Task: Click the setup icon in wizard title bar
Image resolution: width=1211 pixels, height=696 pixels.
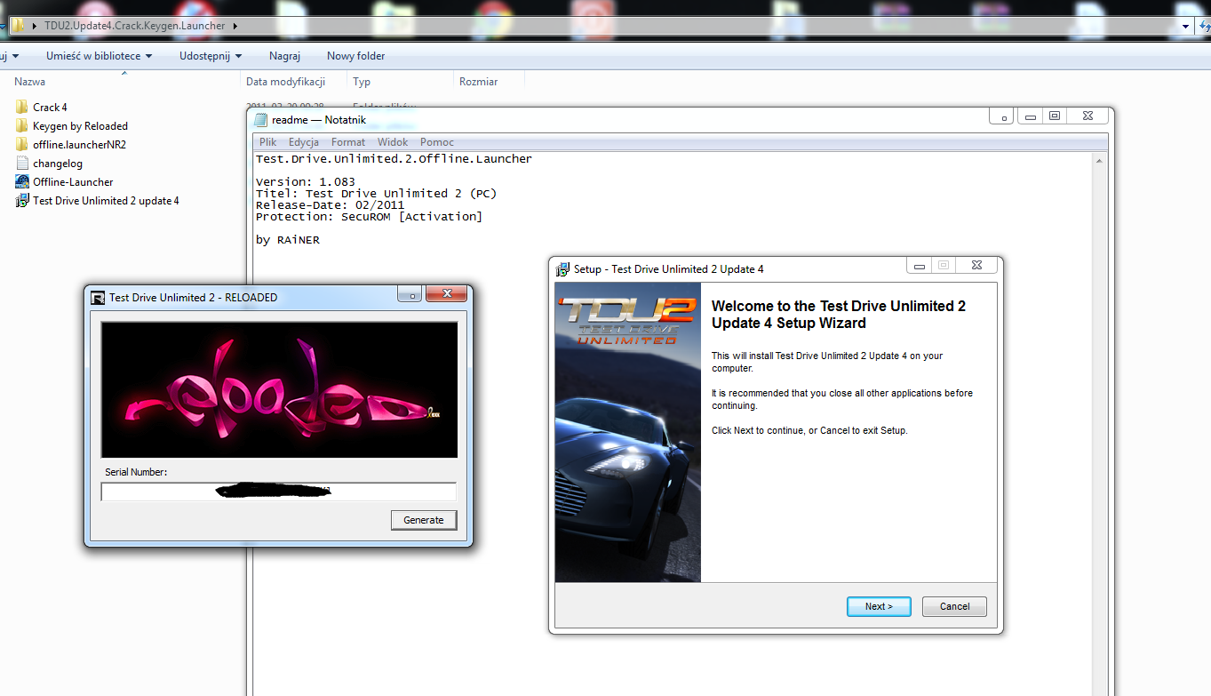Action: click(x=562, y=268)
